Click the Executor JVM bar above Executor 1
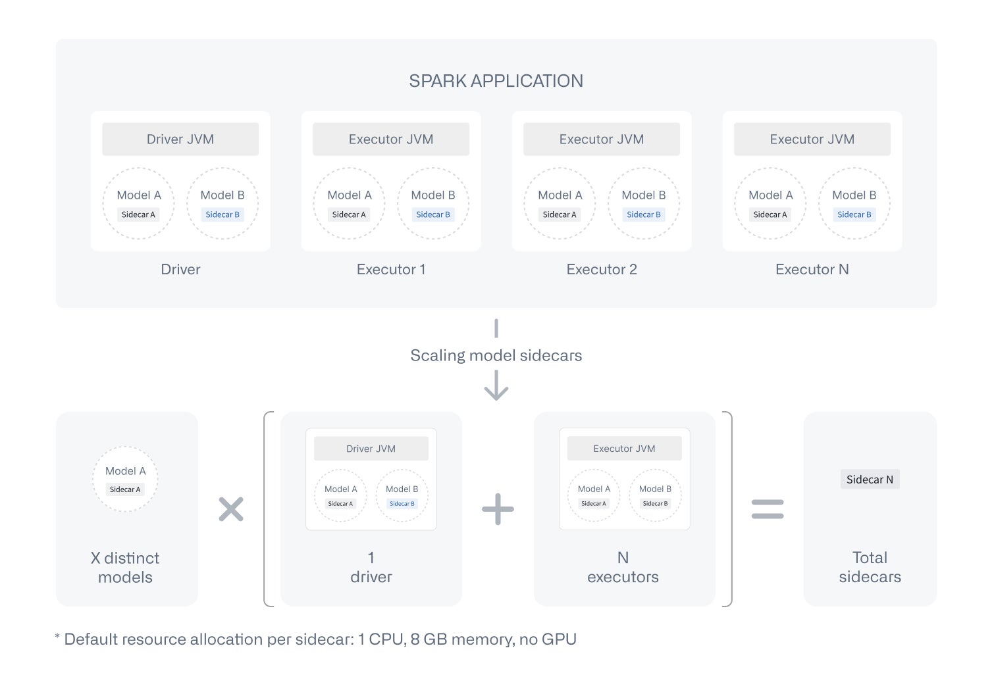Viewport: 994px width, 694px height. coord(391,139)
